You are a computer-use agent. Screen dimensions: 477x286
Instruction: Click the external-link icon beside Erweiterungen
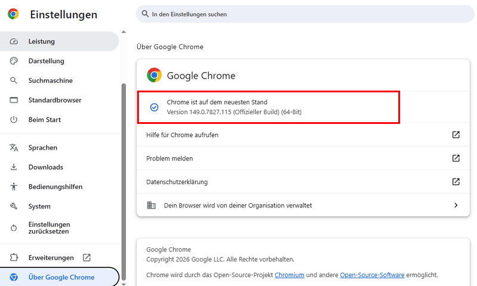click(86, 257)
